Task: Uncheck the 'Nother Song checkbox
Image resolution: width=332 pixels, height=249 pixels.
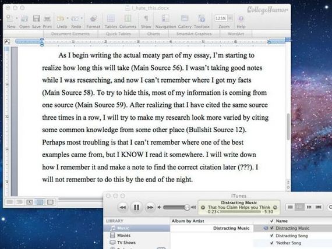Action: pyautogui.click(x=272, y=243)
